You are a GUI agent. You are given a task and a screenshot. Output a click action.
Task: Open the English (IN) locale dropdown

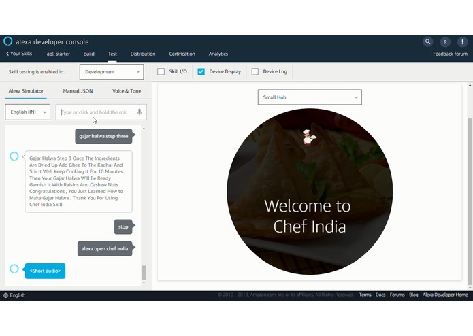(27, 112)
